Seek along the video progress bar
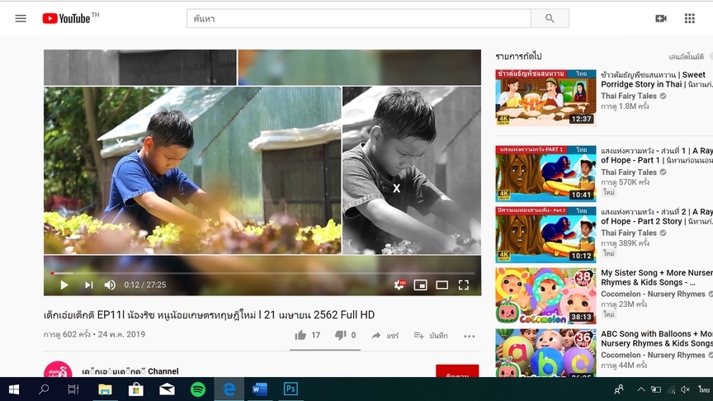The height and width of the screenshot is (401, 713). (x=262, y=273)
